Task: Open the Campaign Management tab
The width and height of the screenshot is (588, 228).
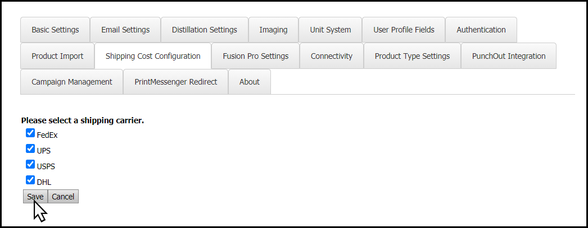Action: (72, 82)
